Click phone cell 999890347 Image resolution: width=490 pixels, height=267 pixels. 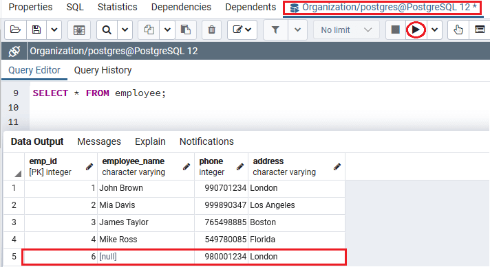(221, 205)
